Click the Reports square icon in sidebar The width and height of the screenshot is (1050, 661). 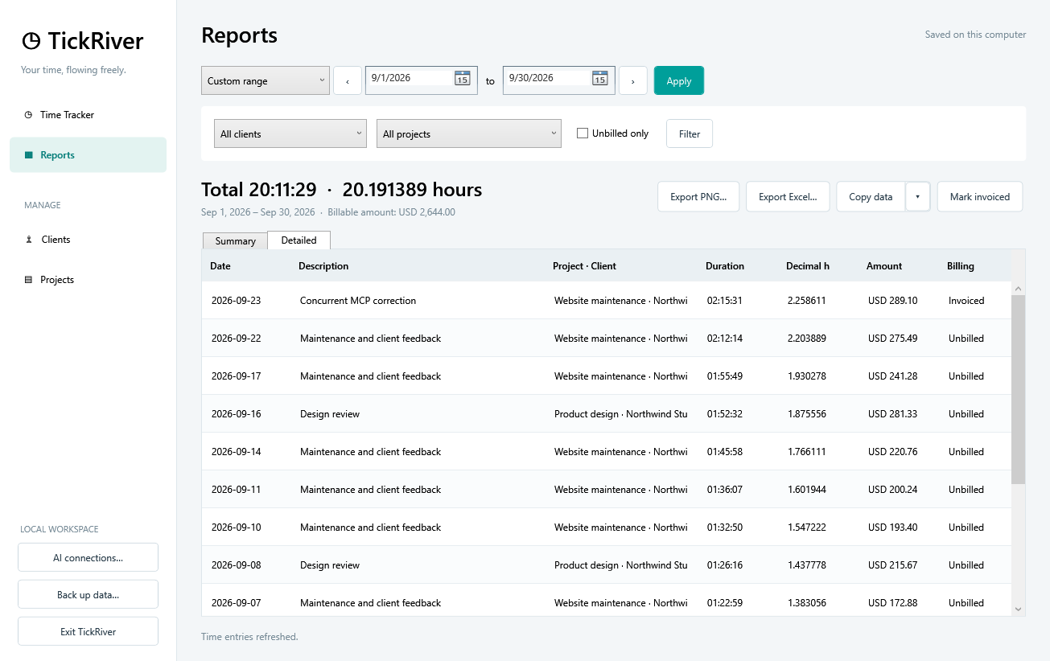[29, 155]
